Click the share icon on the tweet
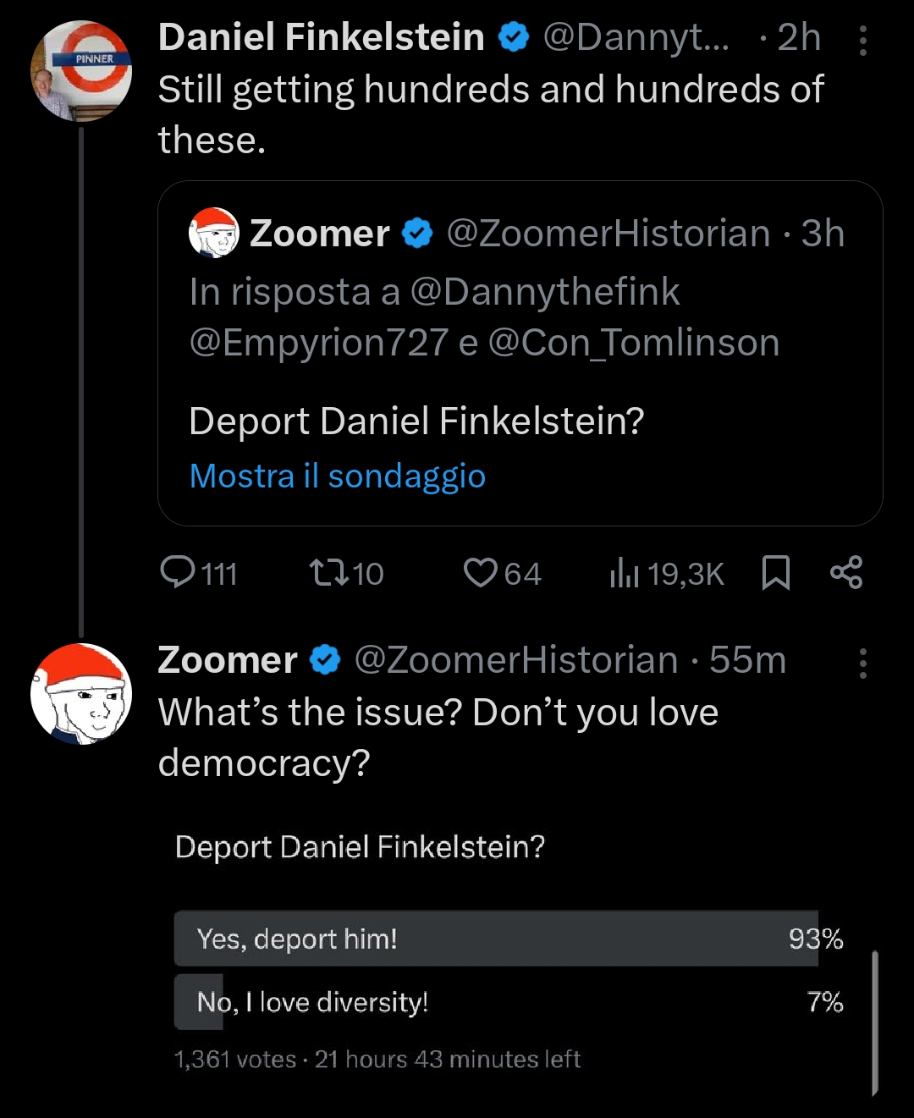This screenshot has width=914, height=1118. point(845,573)
